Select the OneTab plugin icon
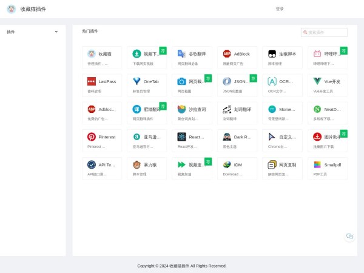 137,81
